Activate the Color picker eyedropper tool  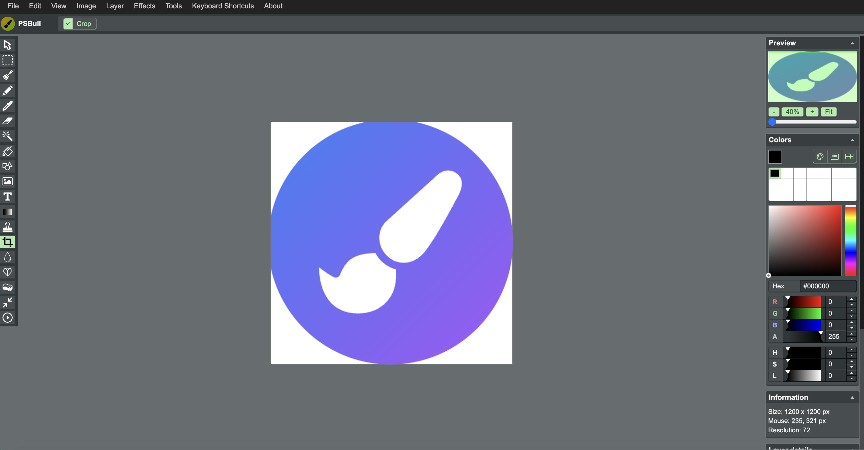[7, 106]
